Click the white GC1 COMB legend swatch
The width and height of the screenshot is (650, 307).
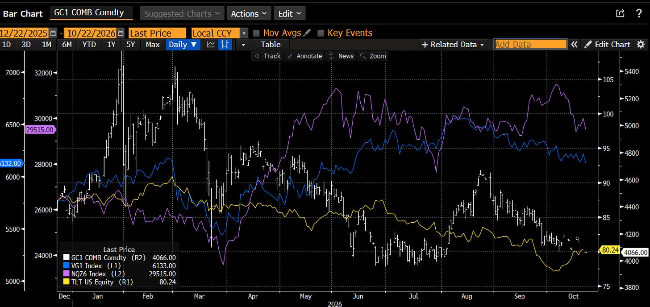[x=67, y=257]
